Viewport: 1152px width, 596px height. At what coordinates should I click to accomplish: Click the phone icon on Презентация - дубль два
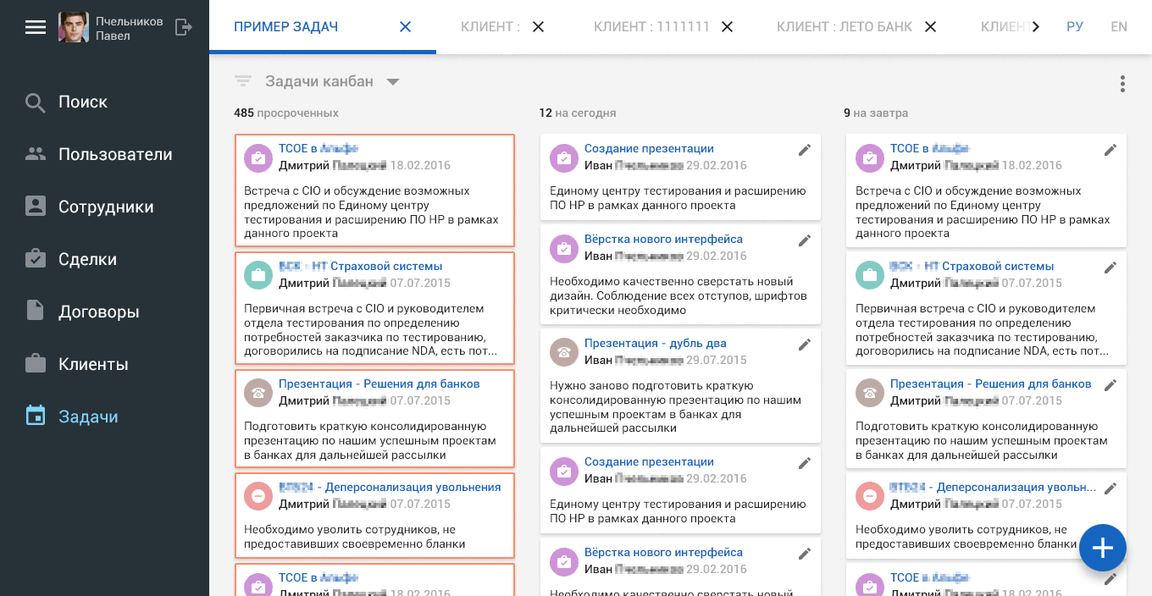click(x=564, y=353)
